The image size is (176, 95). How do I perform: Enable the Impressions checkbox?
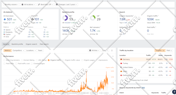pos(97,60)
